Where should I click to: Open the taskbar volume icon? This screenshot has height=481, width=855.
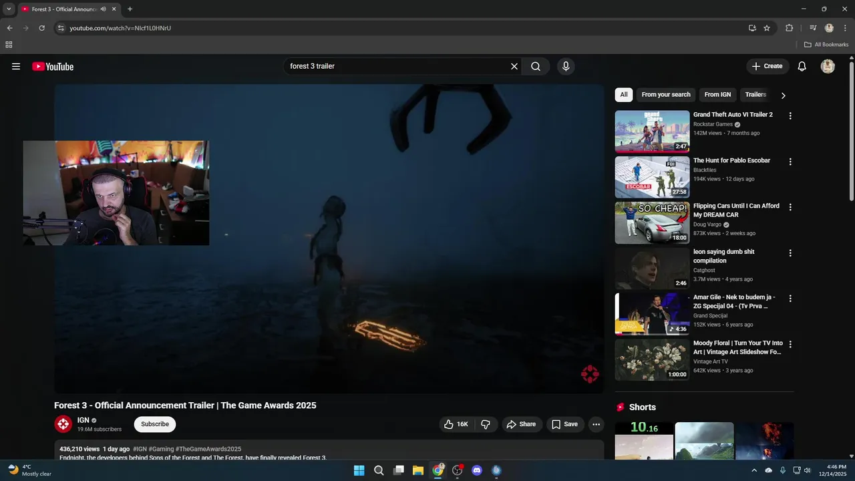click(808, 470)
